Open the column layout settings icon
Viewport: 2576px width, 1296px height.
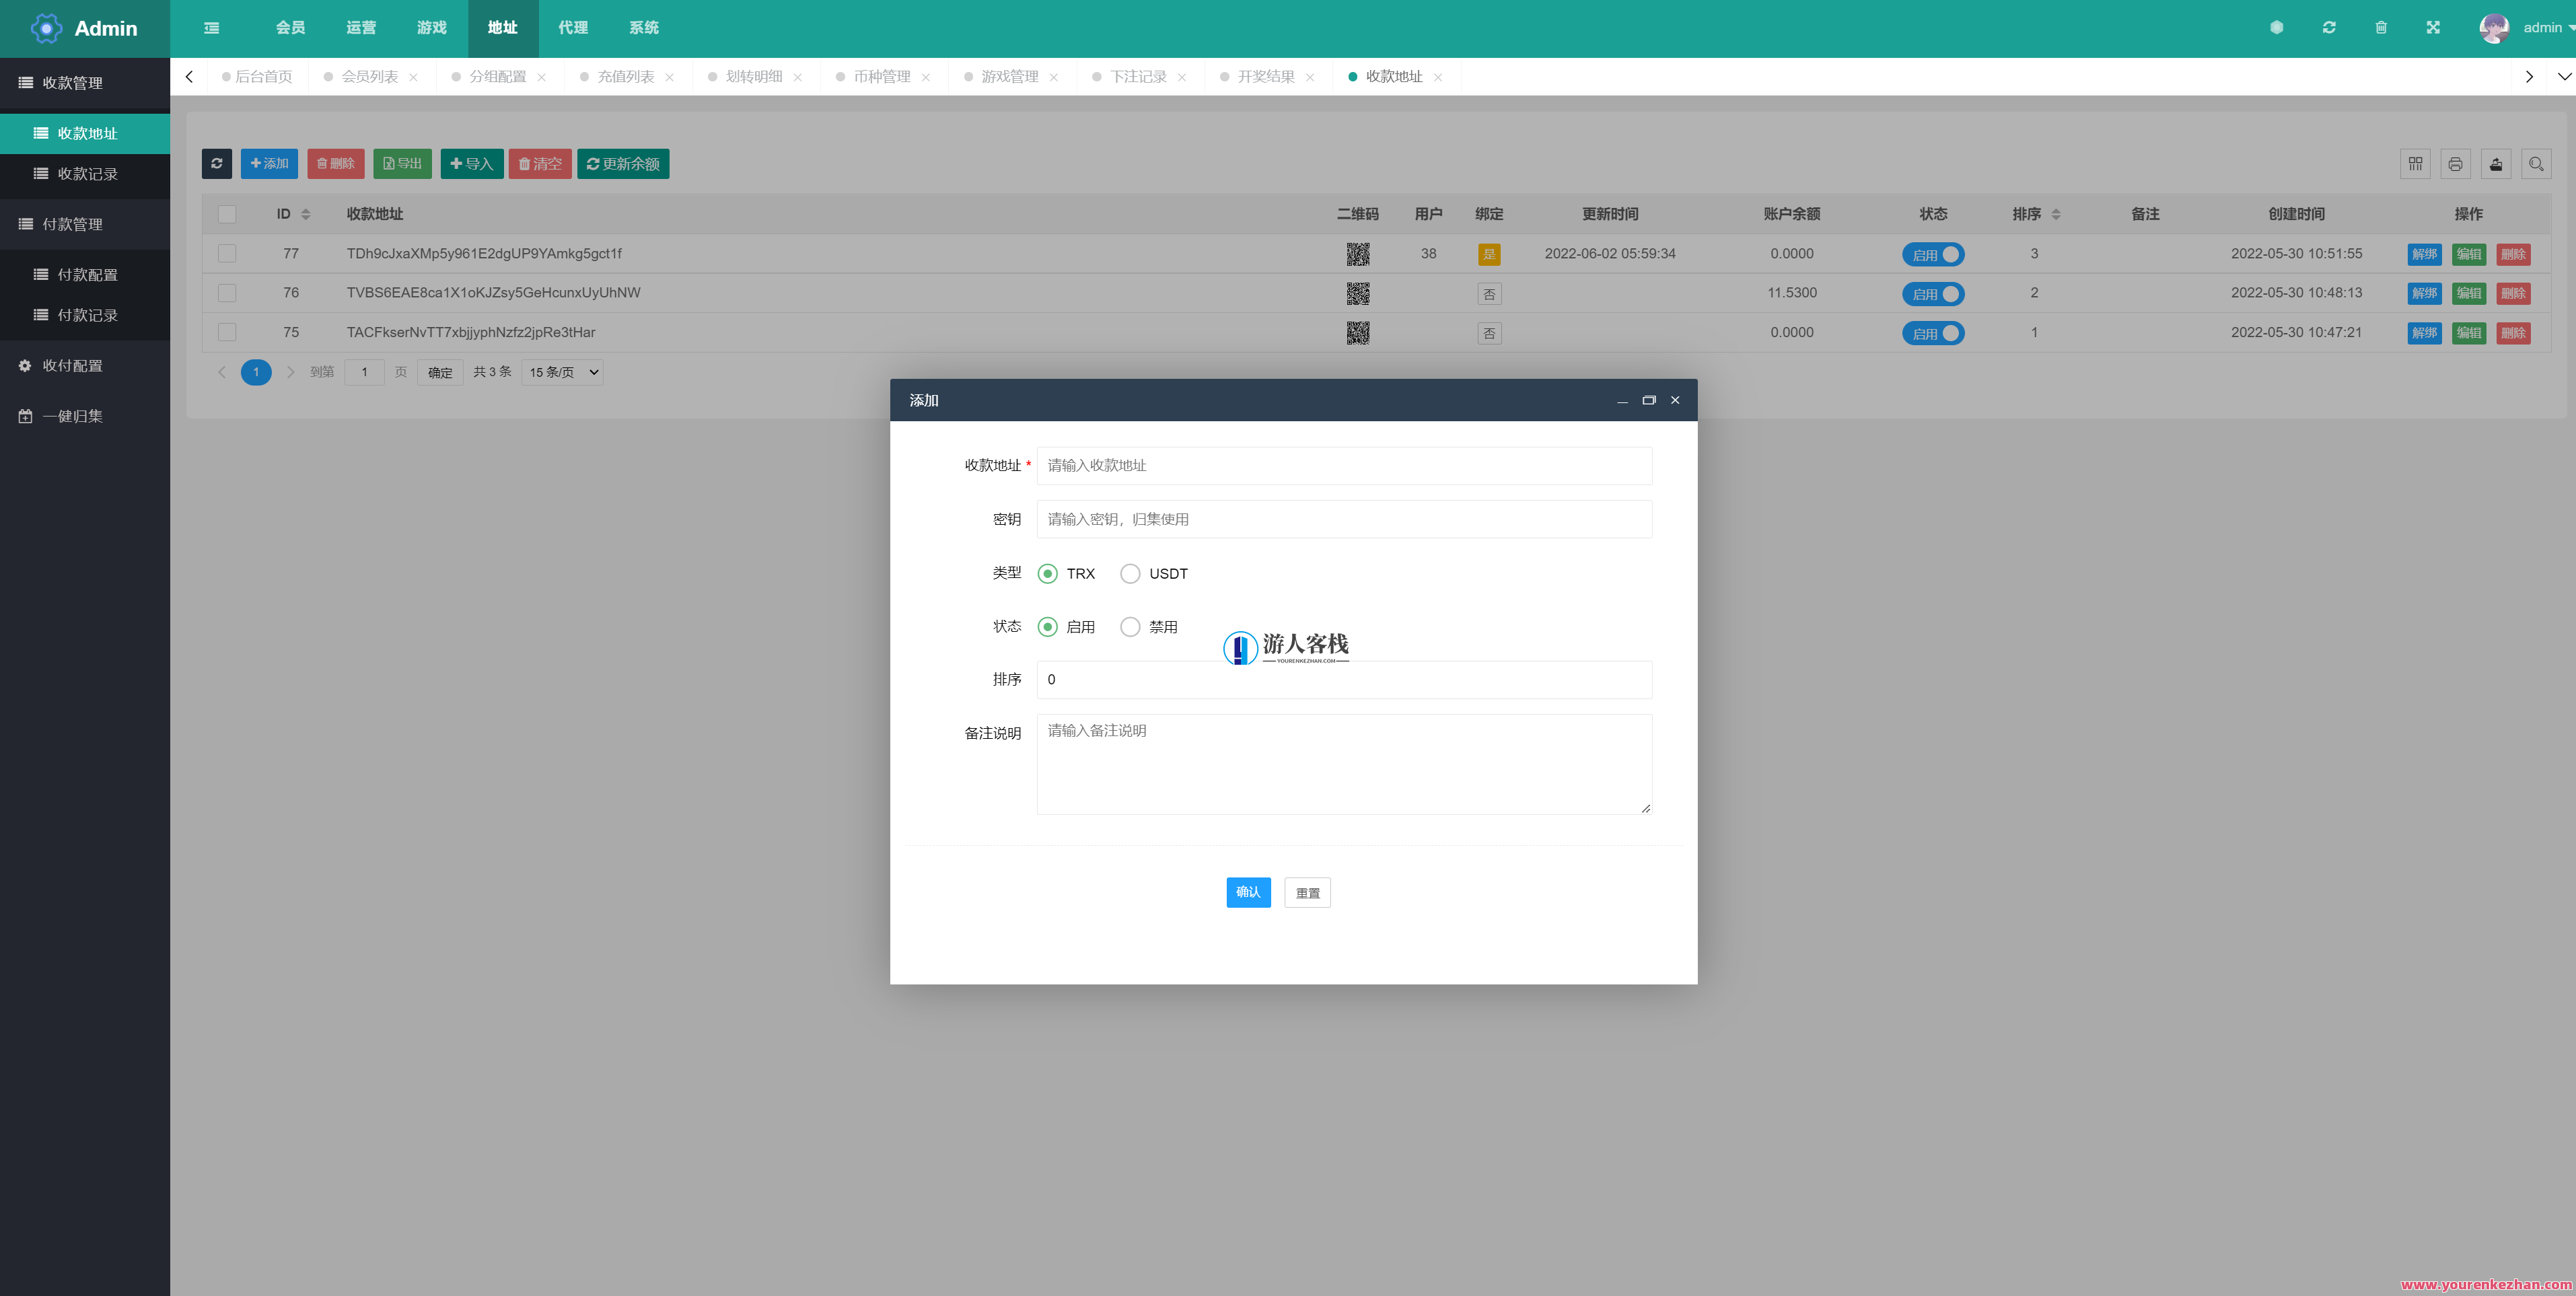2414,163
